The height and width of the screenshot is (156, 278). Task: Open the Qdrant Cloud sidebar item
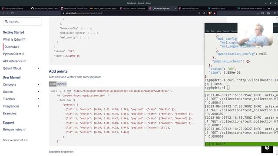[12, 68]
